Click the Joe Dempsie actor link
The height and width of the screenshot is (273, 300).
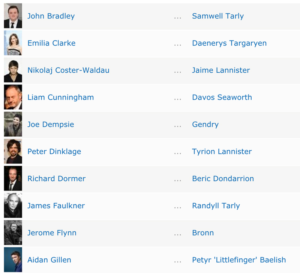(x=51, y=124)
